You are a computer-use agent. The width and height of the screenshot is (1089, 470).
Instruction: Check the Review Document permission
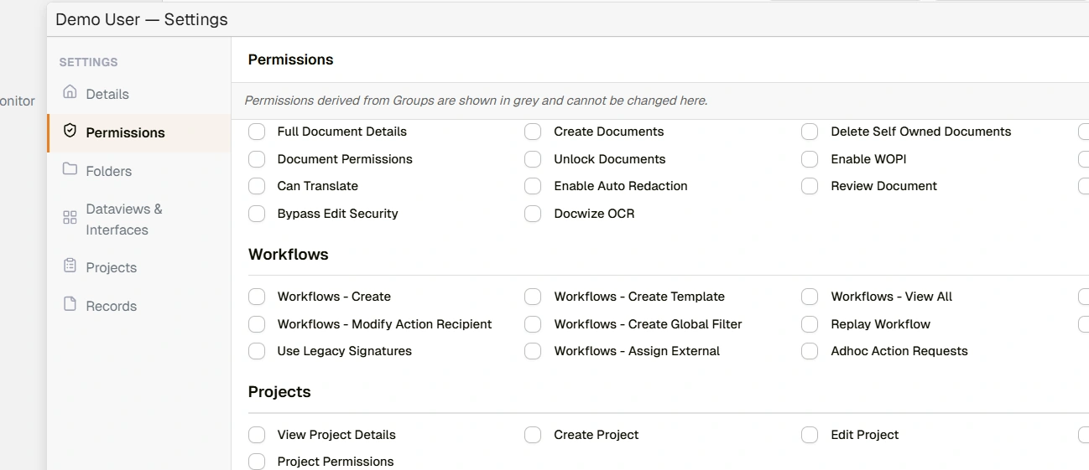(x=810, y=186)
